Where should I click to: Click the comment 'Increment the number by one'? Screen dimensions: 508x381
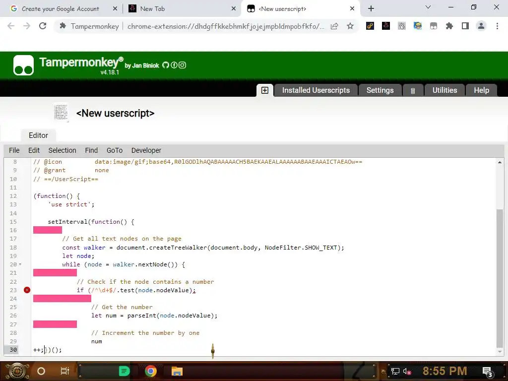coord(145,333)
